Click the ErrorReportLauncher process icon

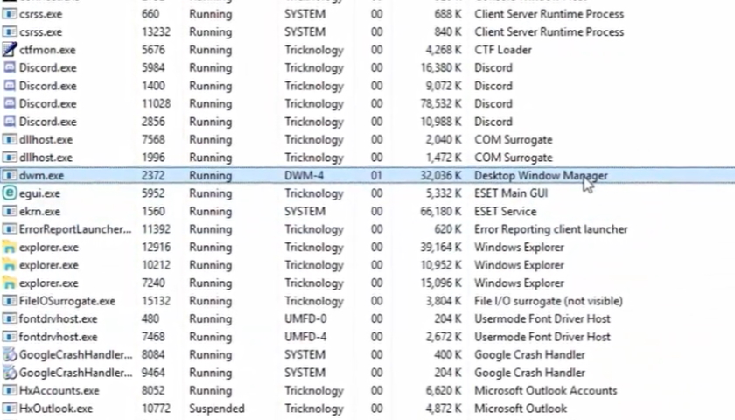click(10, 228)
